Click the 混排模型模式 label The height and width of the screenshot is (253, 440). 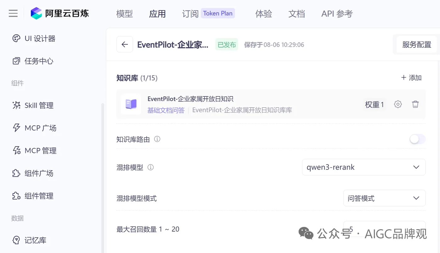(136, 198)
